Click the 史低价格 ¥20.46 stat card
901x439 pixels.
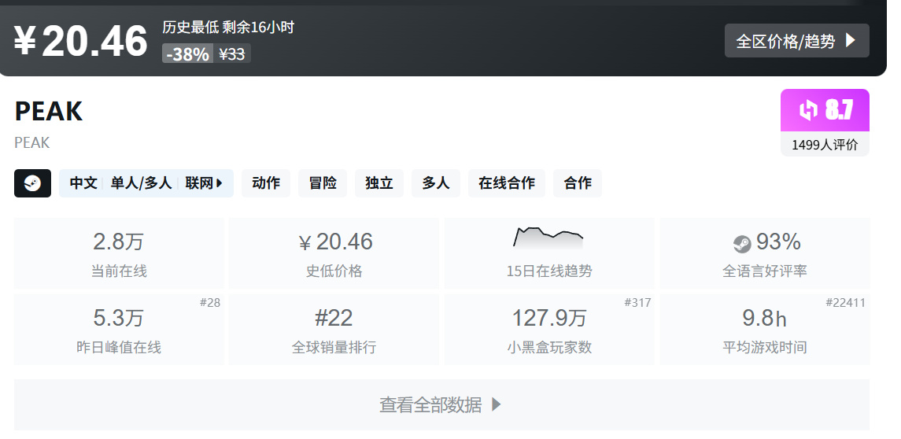(x=334, y=253)
